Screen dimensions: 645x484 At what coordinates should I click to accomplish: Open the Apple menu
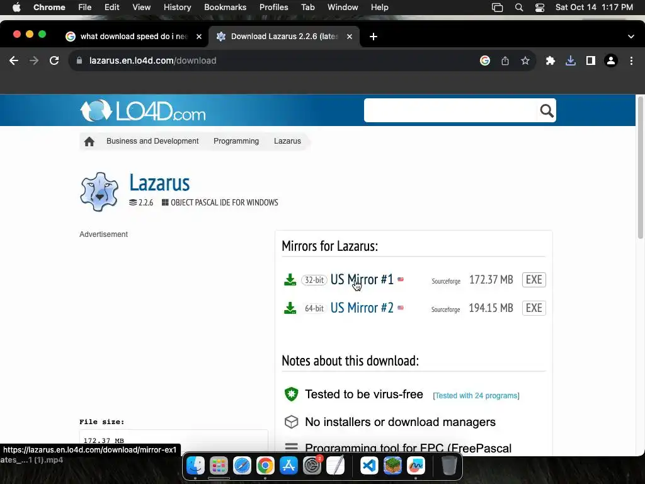click(16, 8)
